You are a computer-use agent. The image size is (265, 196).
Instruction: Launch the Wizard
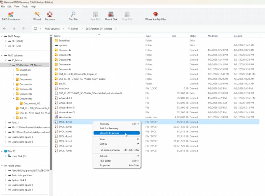click(37, 16)
